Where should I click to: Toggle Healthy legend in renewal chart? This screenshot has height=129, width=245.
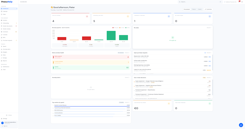[x=127, y=28]
